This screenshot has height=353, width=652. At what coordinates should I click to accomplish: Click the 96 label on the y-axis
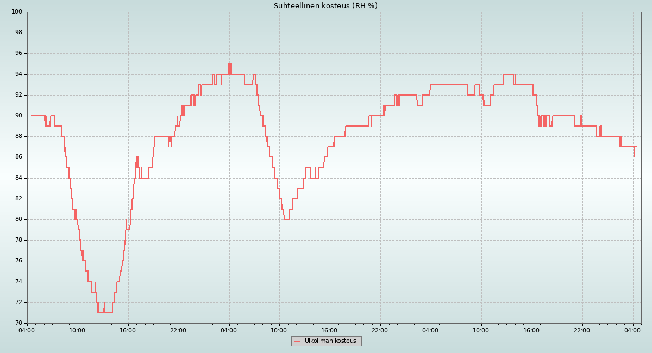tap(18, 53)
